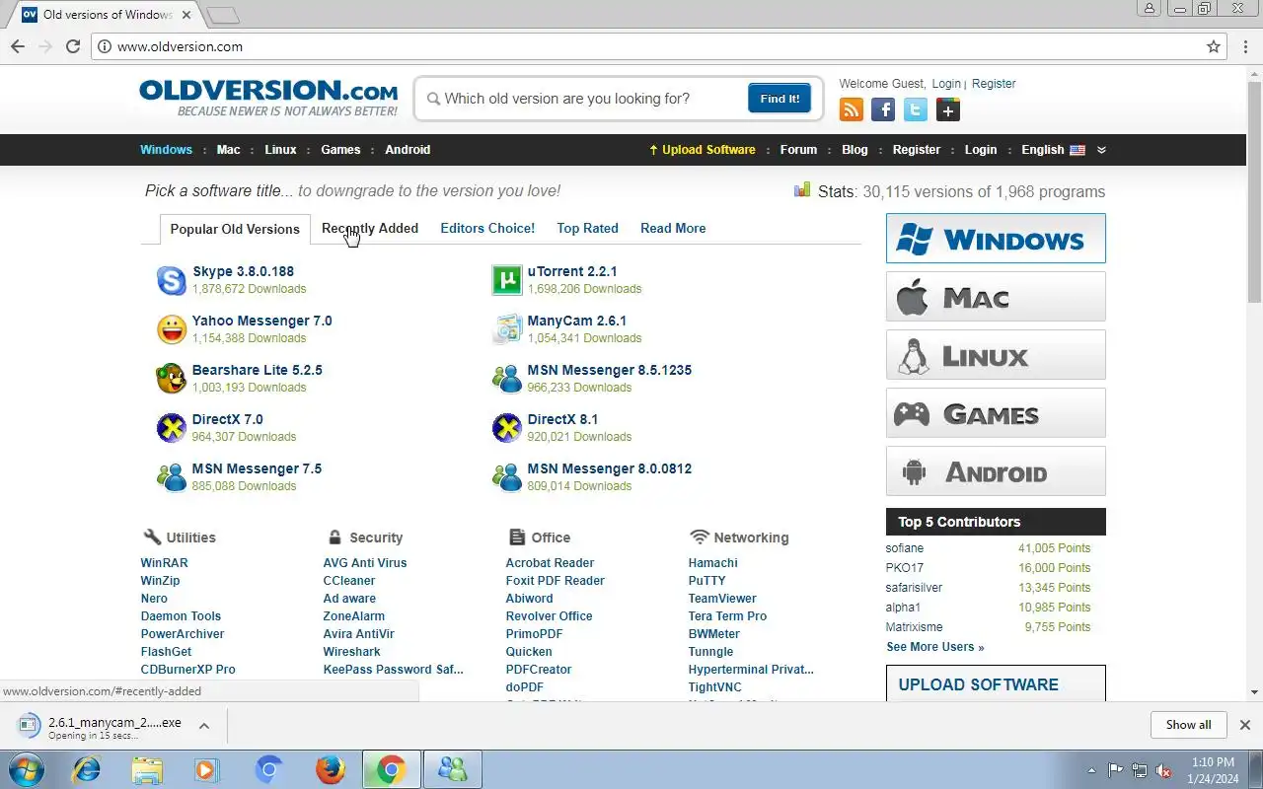This screenshot has width=1263, height=789.
Task: Switch to Editors Choice! tab
Action: click(487, 228)
